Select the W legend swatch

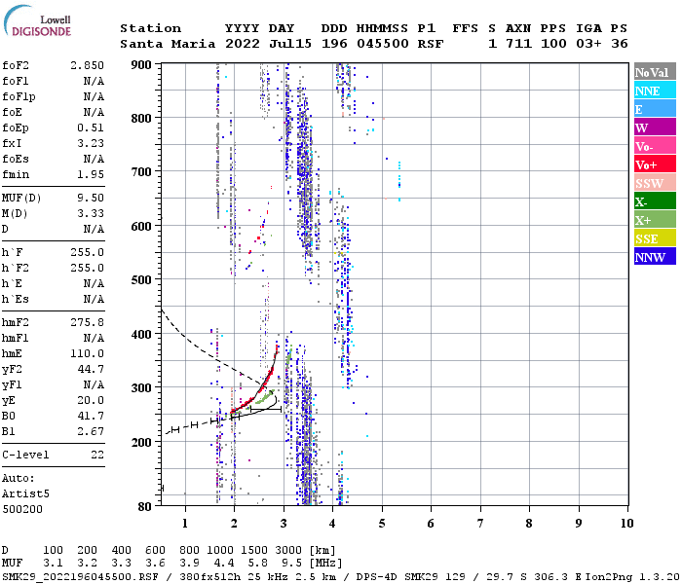(655, 128)
